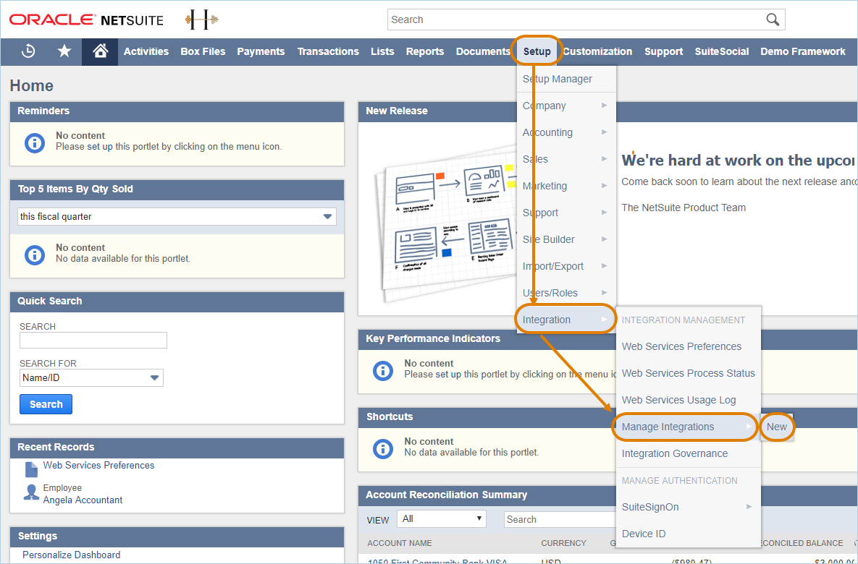Viewport: 858px width, 564px height.
Task: Open the Lists menu
Action: click(x=382, y=51)
